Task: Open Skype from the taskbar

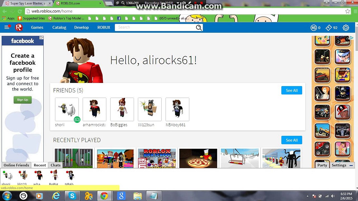Action: [x=72, y=196]
